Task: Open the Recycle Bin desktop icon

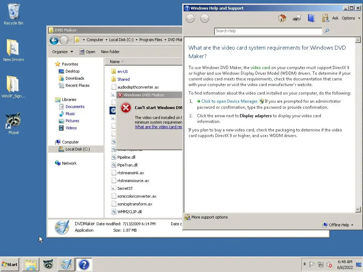Action: point(13,14)
